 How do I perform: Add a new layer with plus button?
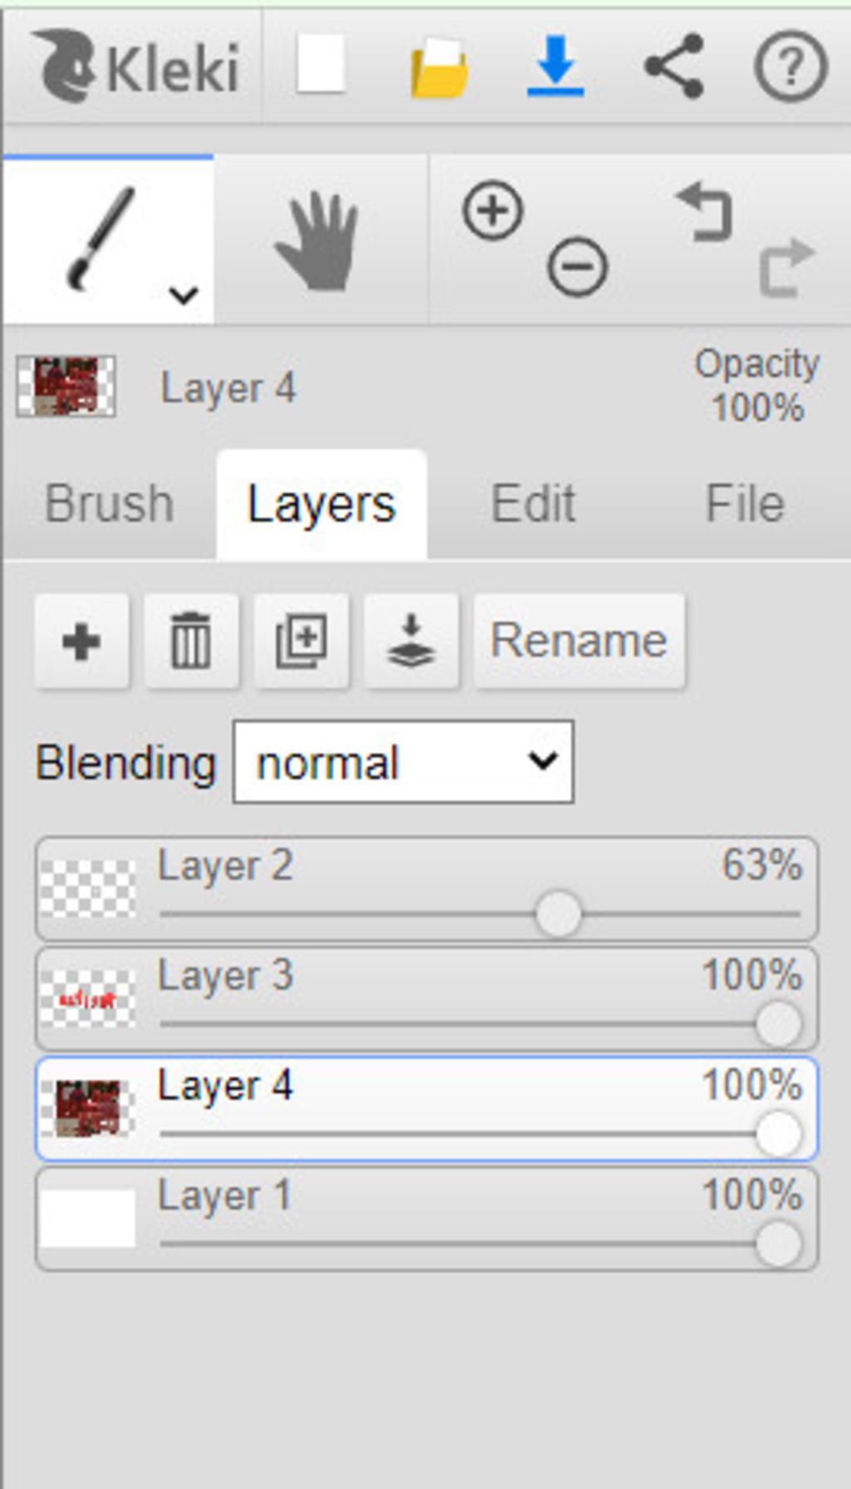click(x=81, y=641)
